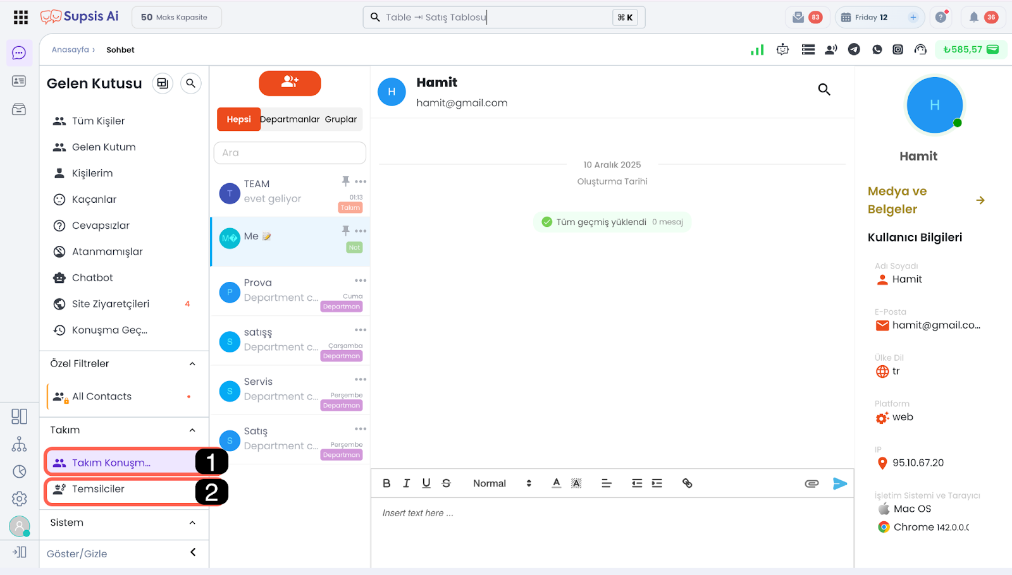
Task: Pick the text color option
Action: coord(556,483)
